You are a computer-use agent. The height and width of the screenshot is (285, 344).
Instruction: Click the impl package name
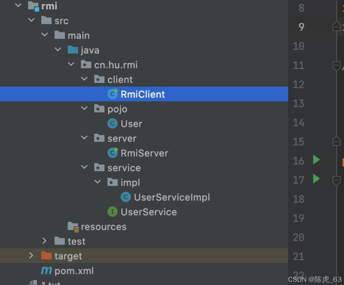pos(130,183)
